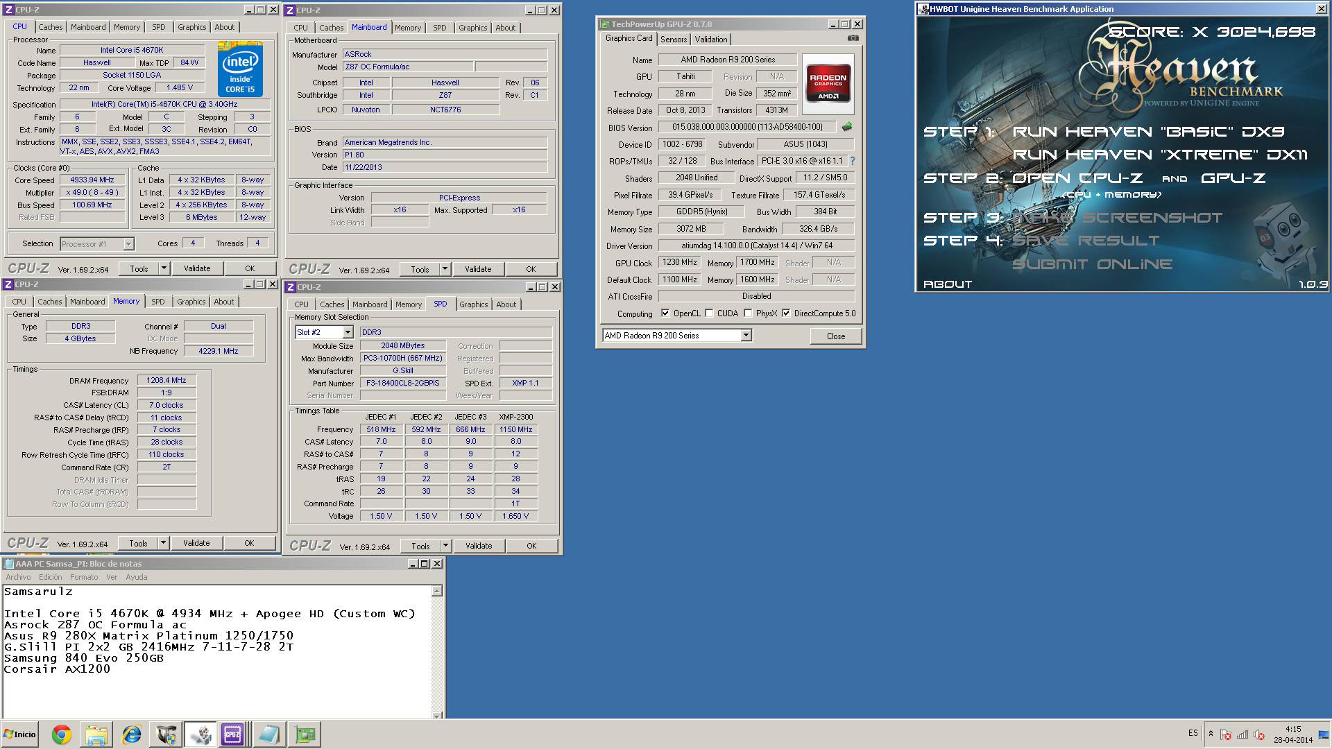Screen dimensions: 1332x749
Task: Open the Formato menu in Notepad
Action: pyautogui.click(x=84, y=577)
